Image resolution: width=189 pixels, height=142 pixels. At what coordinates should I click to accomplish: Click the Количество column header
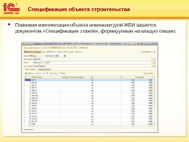tap(144, 77)
